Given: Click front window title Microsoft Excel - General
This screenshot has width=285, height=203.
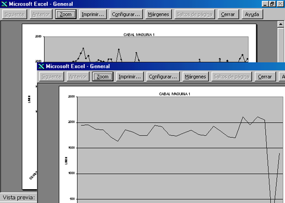Looking at the screenshot, I should (x=78, y=66).
